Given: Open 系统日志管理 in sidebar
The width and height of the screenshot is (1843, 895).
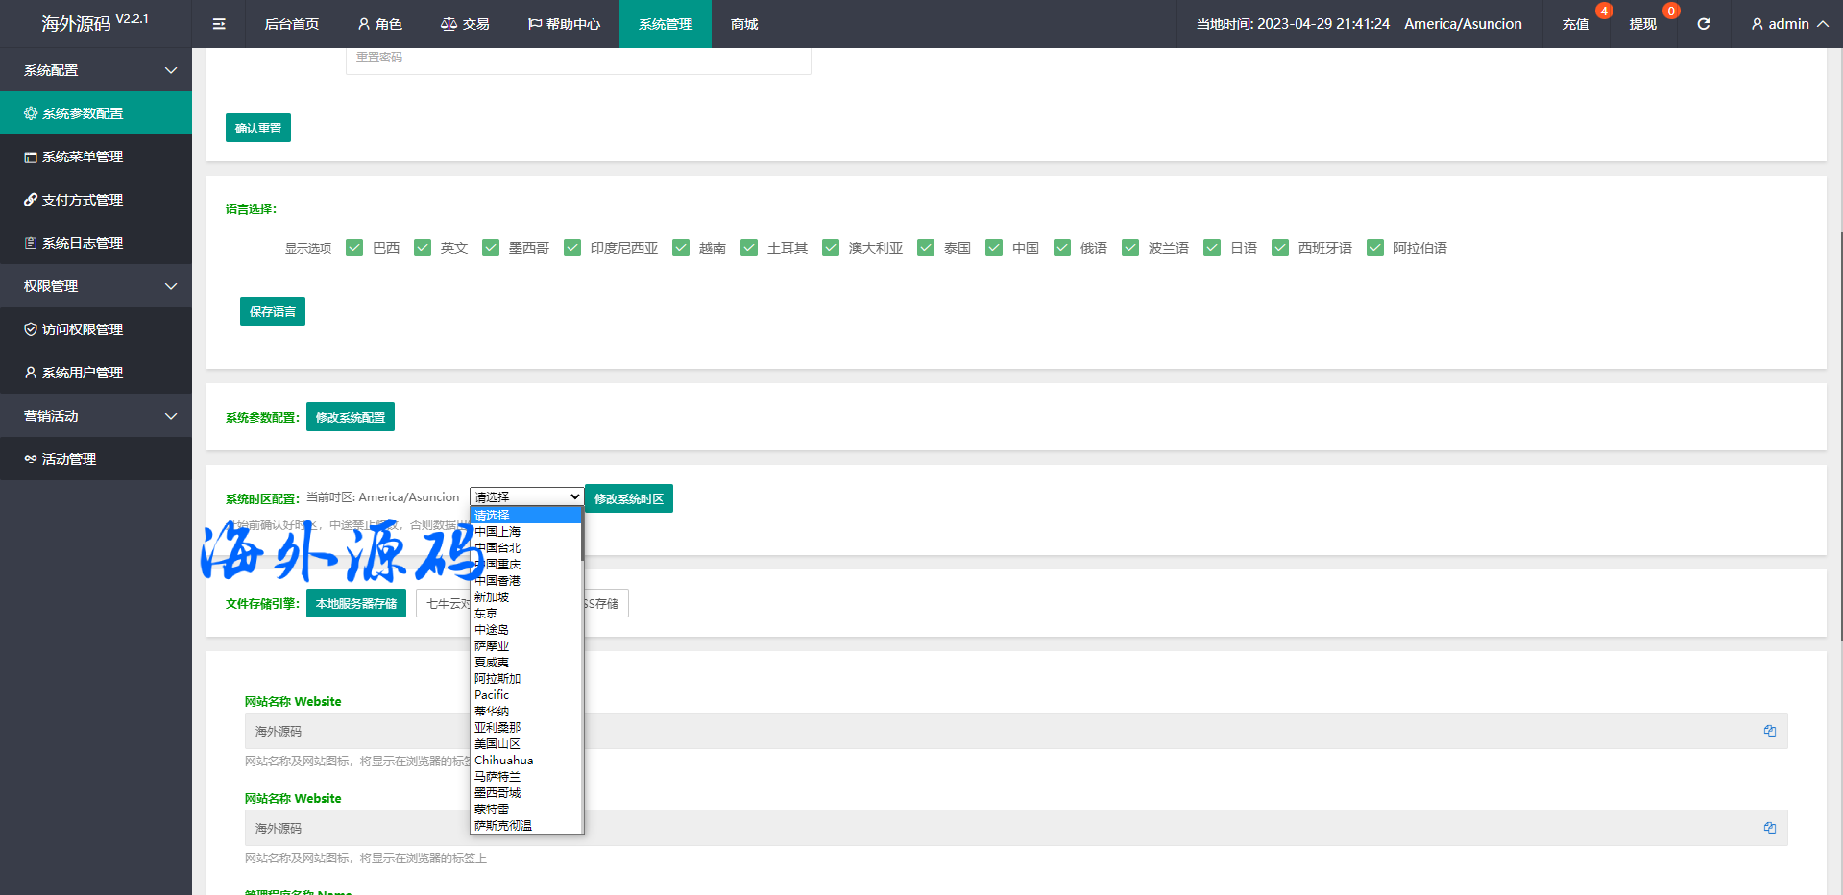Looking at the screenshot, I should [83, 243].
